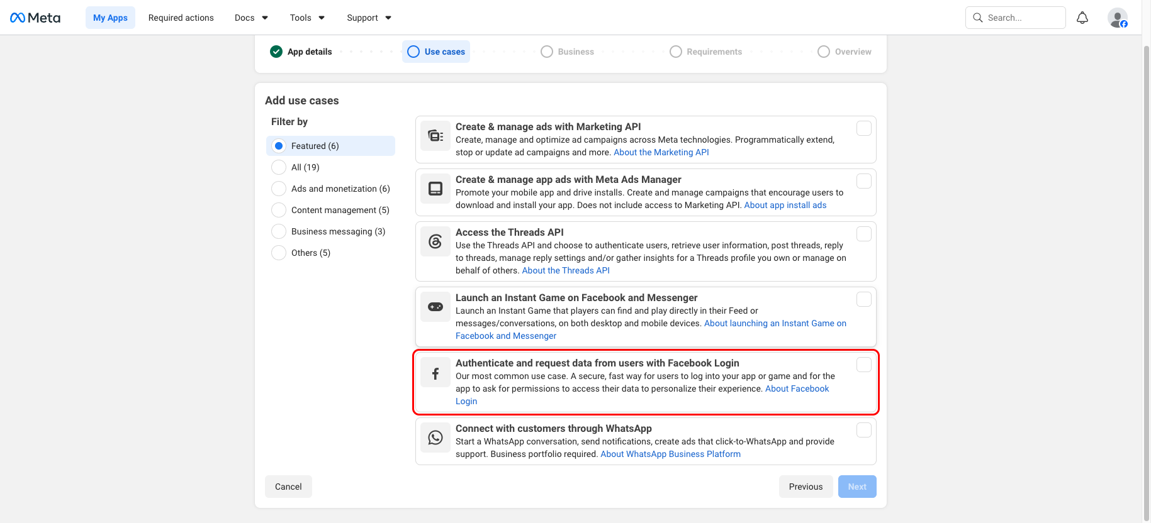
Task: Open Required actions page
Action: 181,18
